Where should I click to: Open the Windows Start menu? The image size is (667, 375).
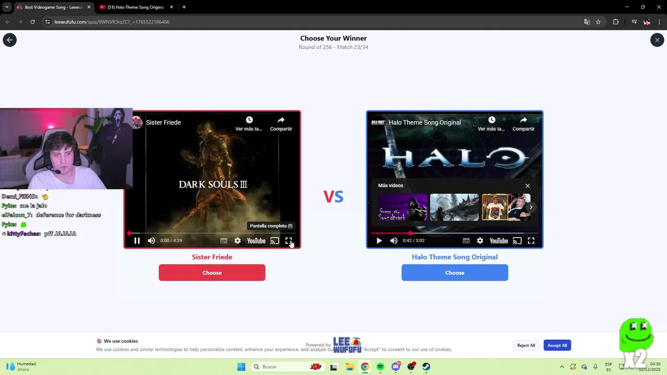[x=241, y=367]
